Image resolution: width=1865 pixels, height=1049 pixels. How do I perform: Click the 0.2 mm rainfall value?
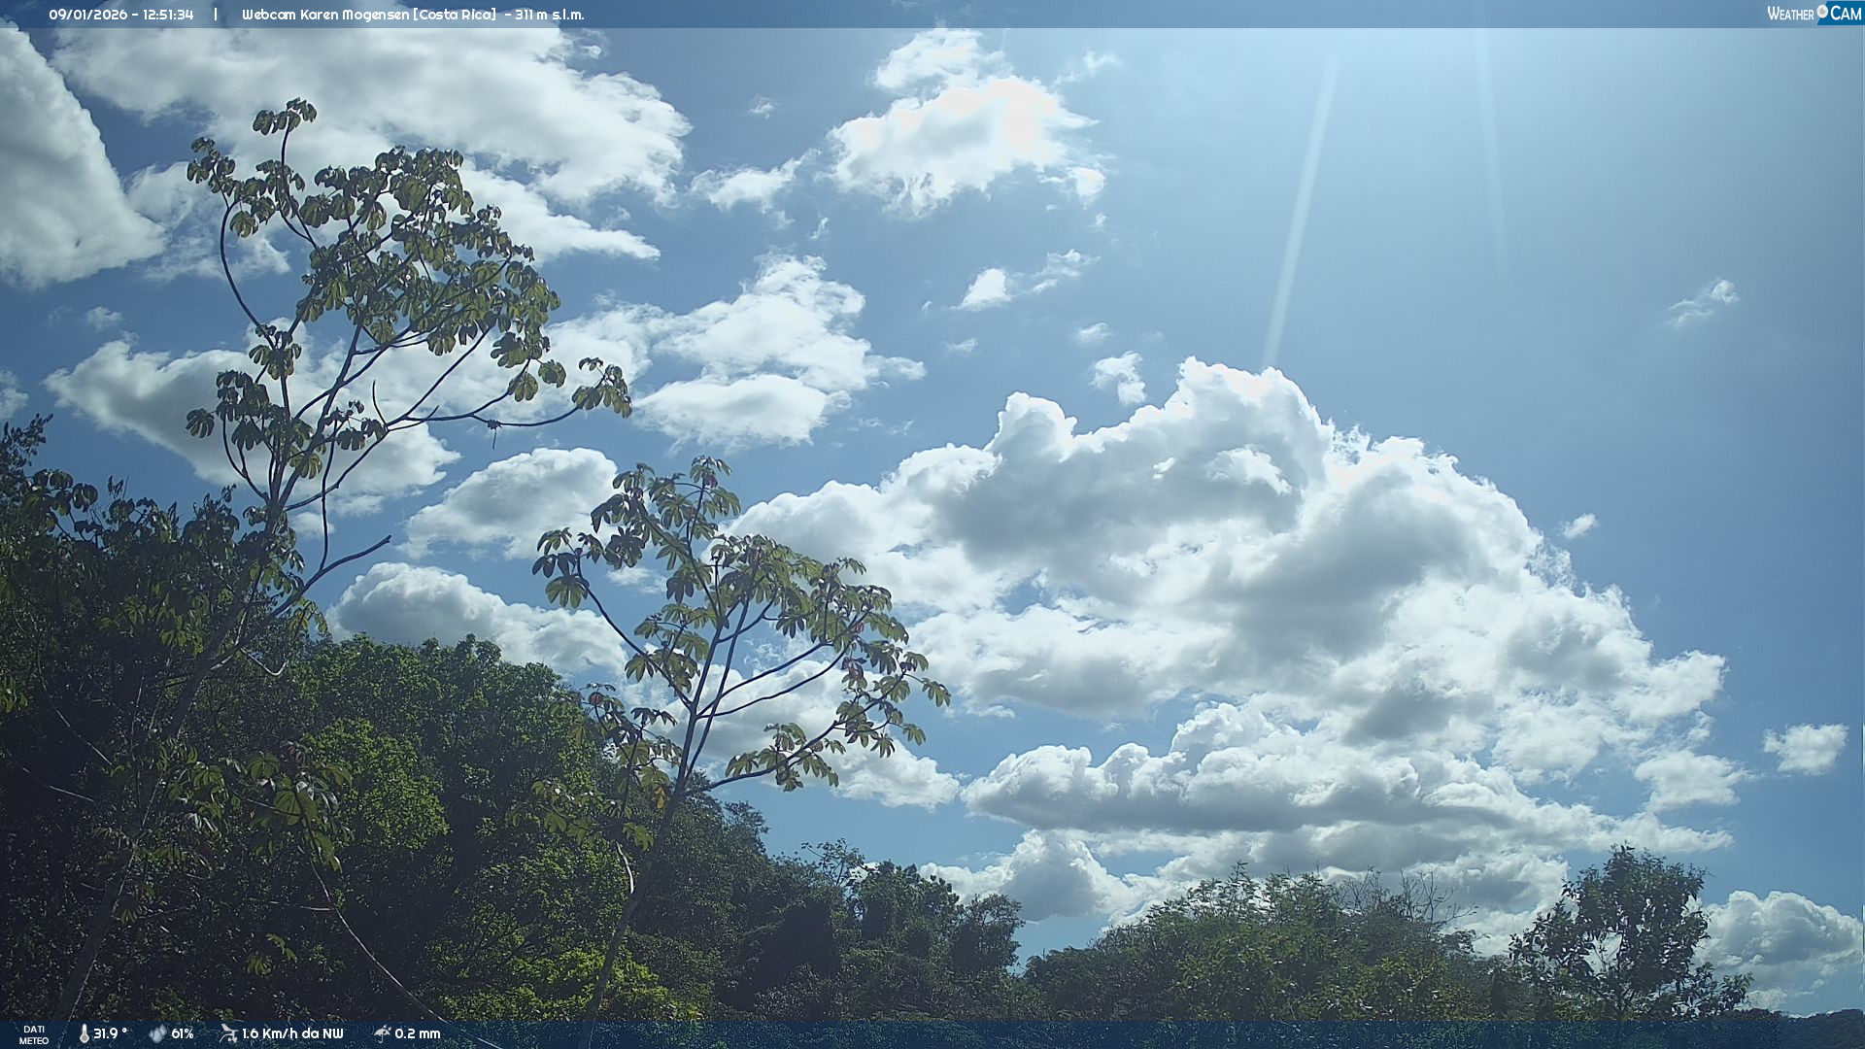pyautogui.click(x=418, y=1033)
